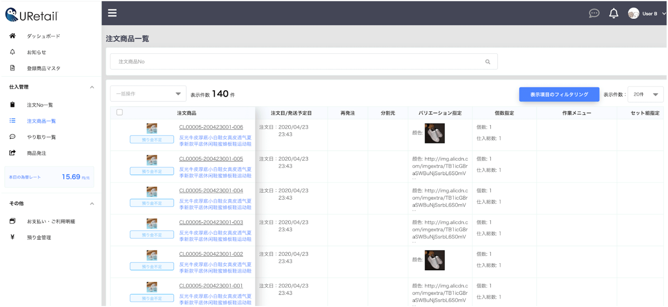
Task: Click the share icon beside 商品発注
Action: (x=12, y=153)
